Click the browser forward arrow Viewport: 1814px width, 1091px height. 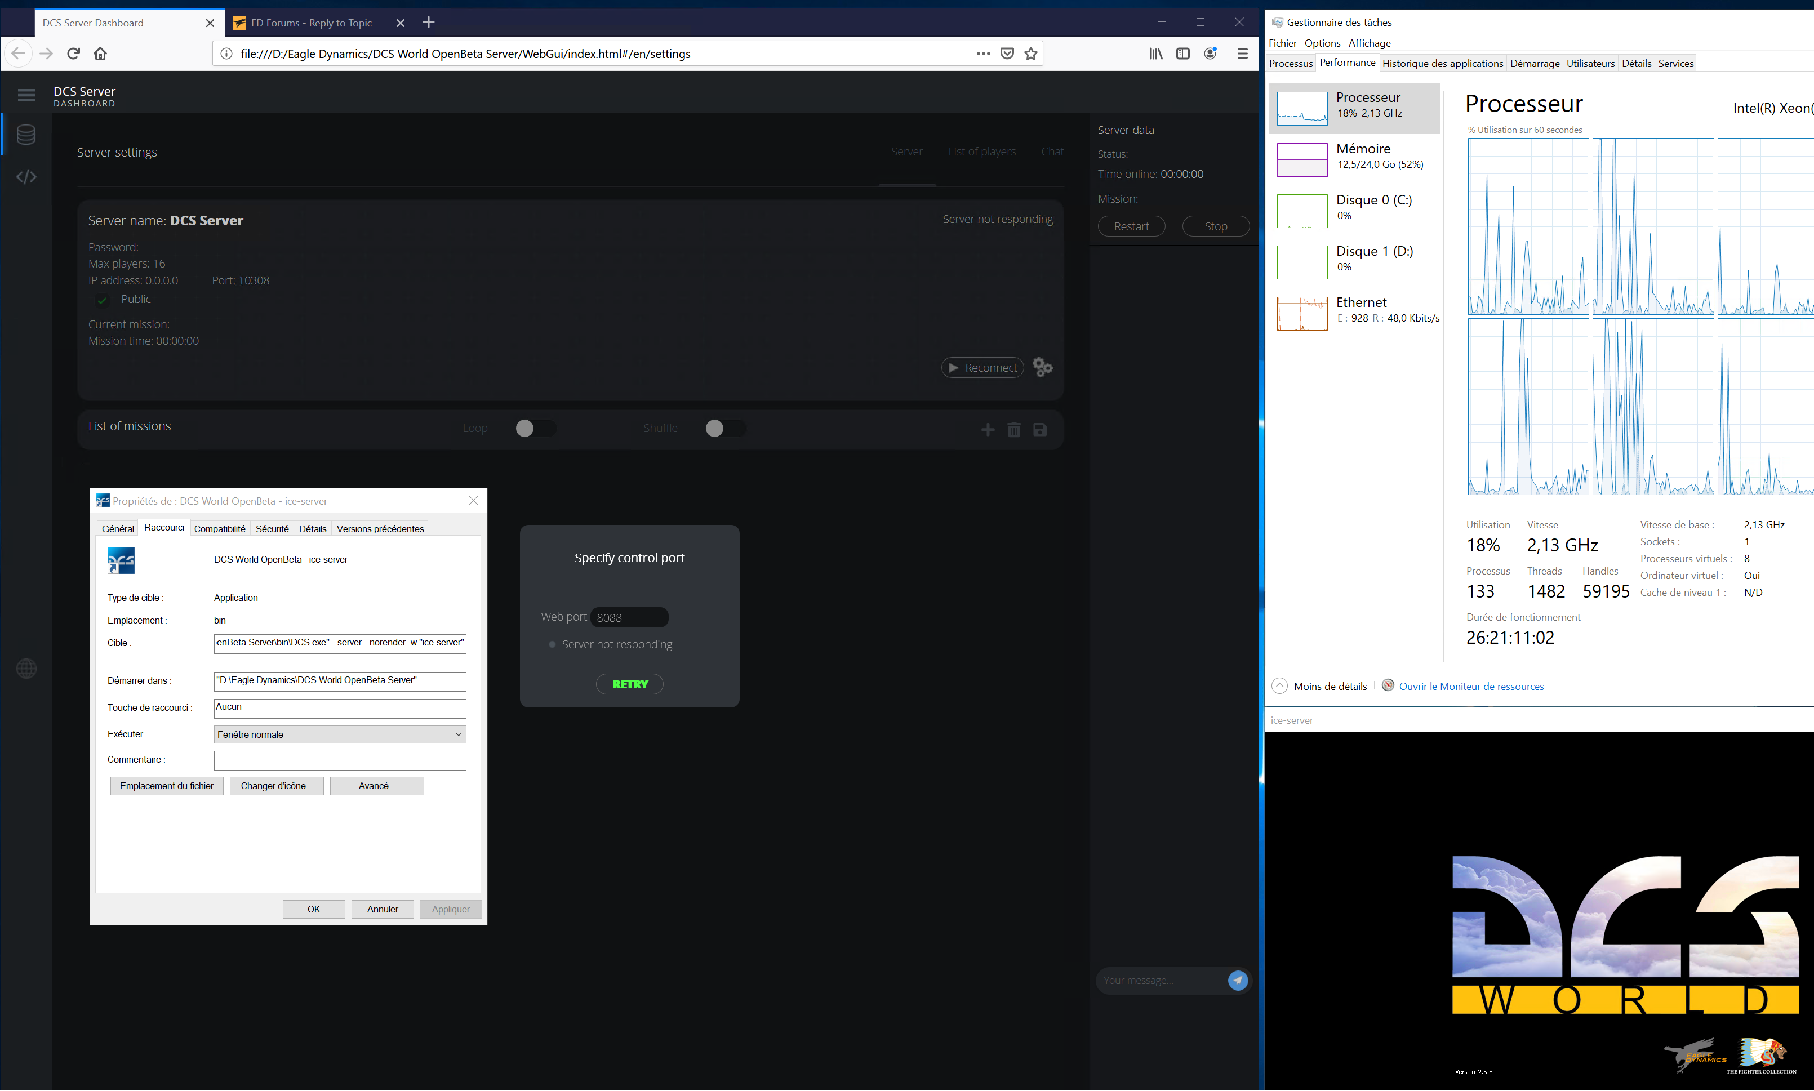click(x=46, y=54)
